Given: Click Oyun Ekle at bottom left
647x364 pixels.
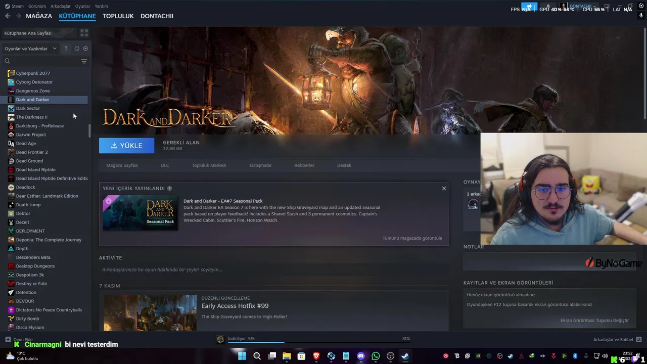Looking at the screenshot, I should [19, 340].
